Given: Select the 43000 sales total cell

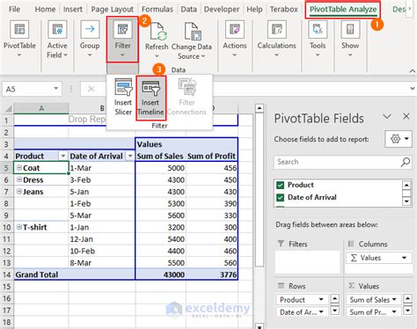Looking at the screenshot, I should click(x=161, y=274).
